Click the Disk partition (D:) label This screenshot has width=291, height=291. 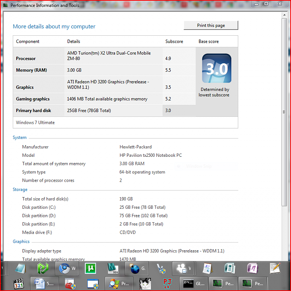point(39,216)
